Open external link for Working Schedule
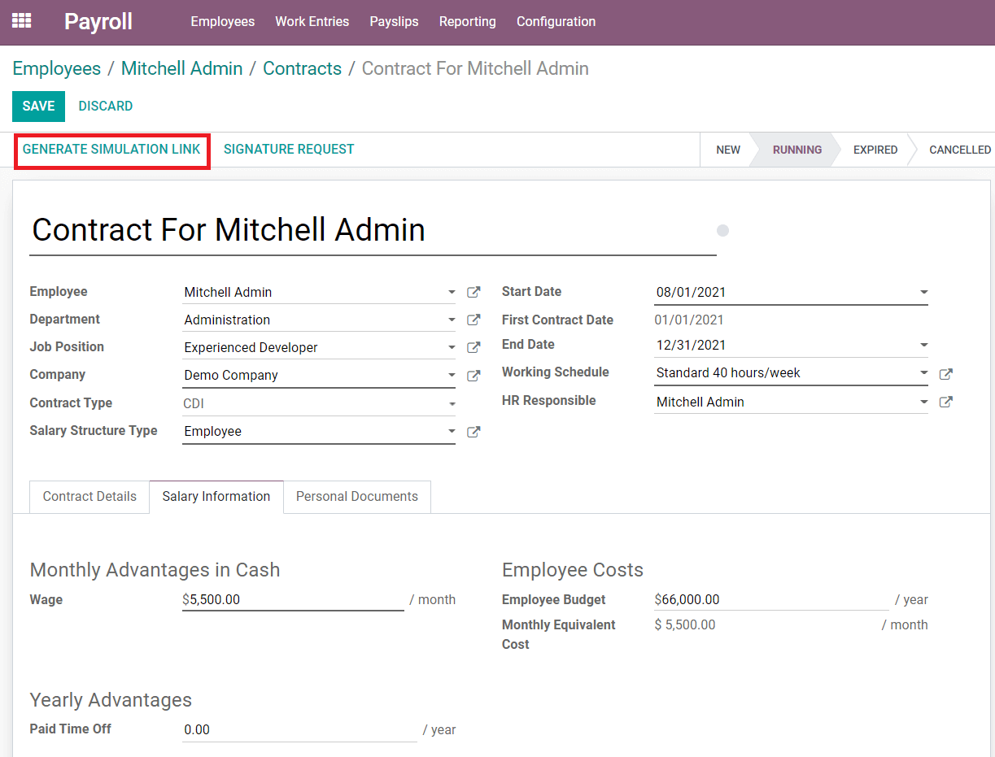995x757 pixels. pos(945,374)
